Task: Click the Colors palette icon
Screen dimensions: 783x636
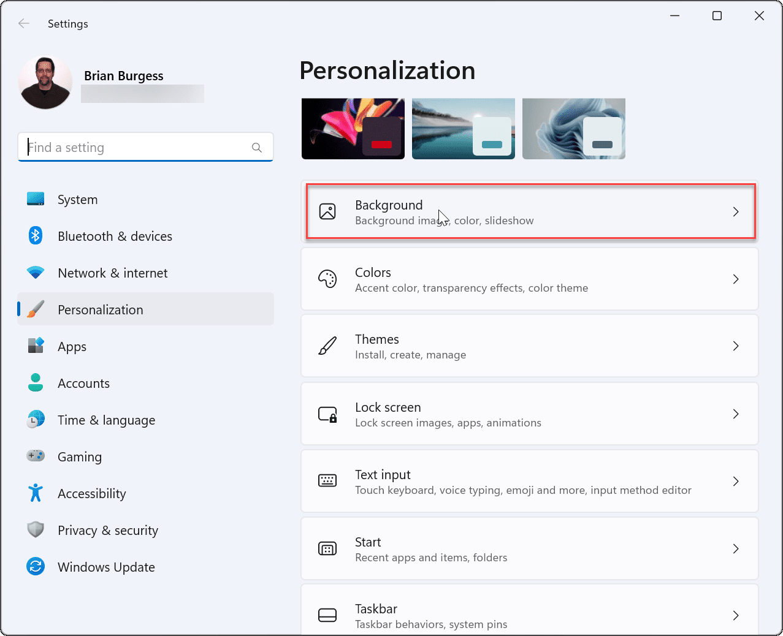Action: click(327, 279)
